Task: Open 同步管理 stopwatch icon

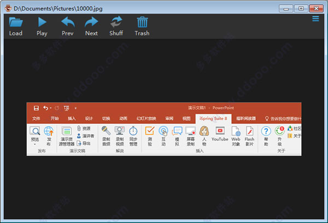Action: [133, 131]
